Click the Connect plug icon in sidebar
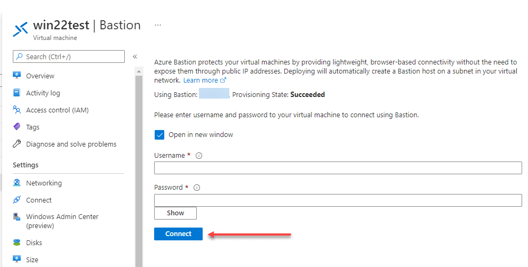Screen dimensions: 528x267 click(17, 200)
